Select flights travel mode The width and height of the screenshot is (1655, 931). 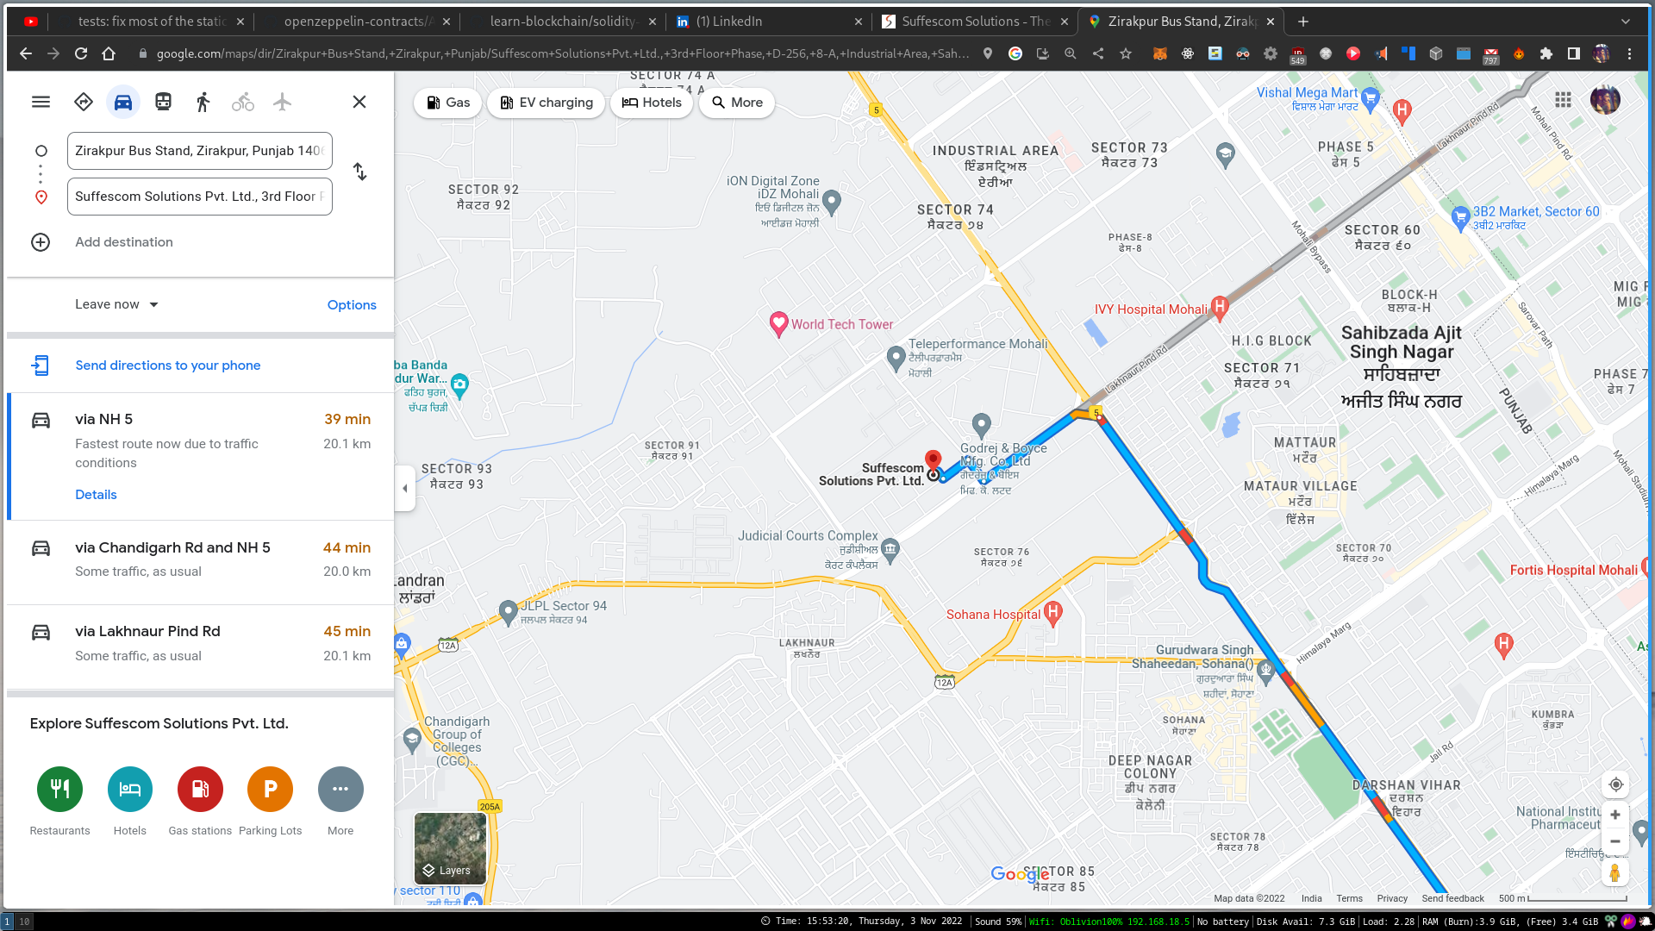click(x=282, y=102)
